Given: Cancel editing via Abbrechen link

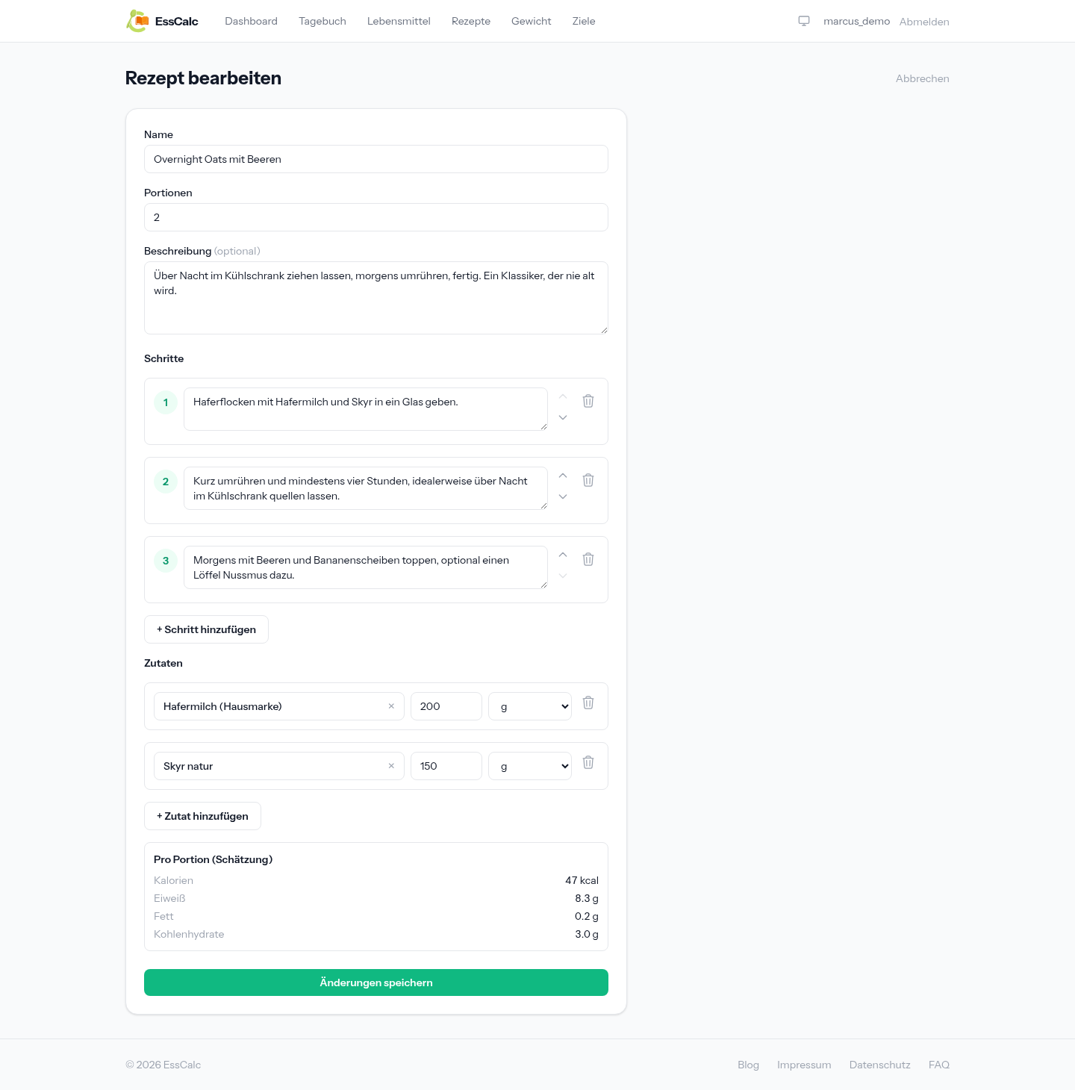Looking at the screenshot, I should [x=923, y=78].
